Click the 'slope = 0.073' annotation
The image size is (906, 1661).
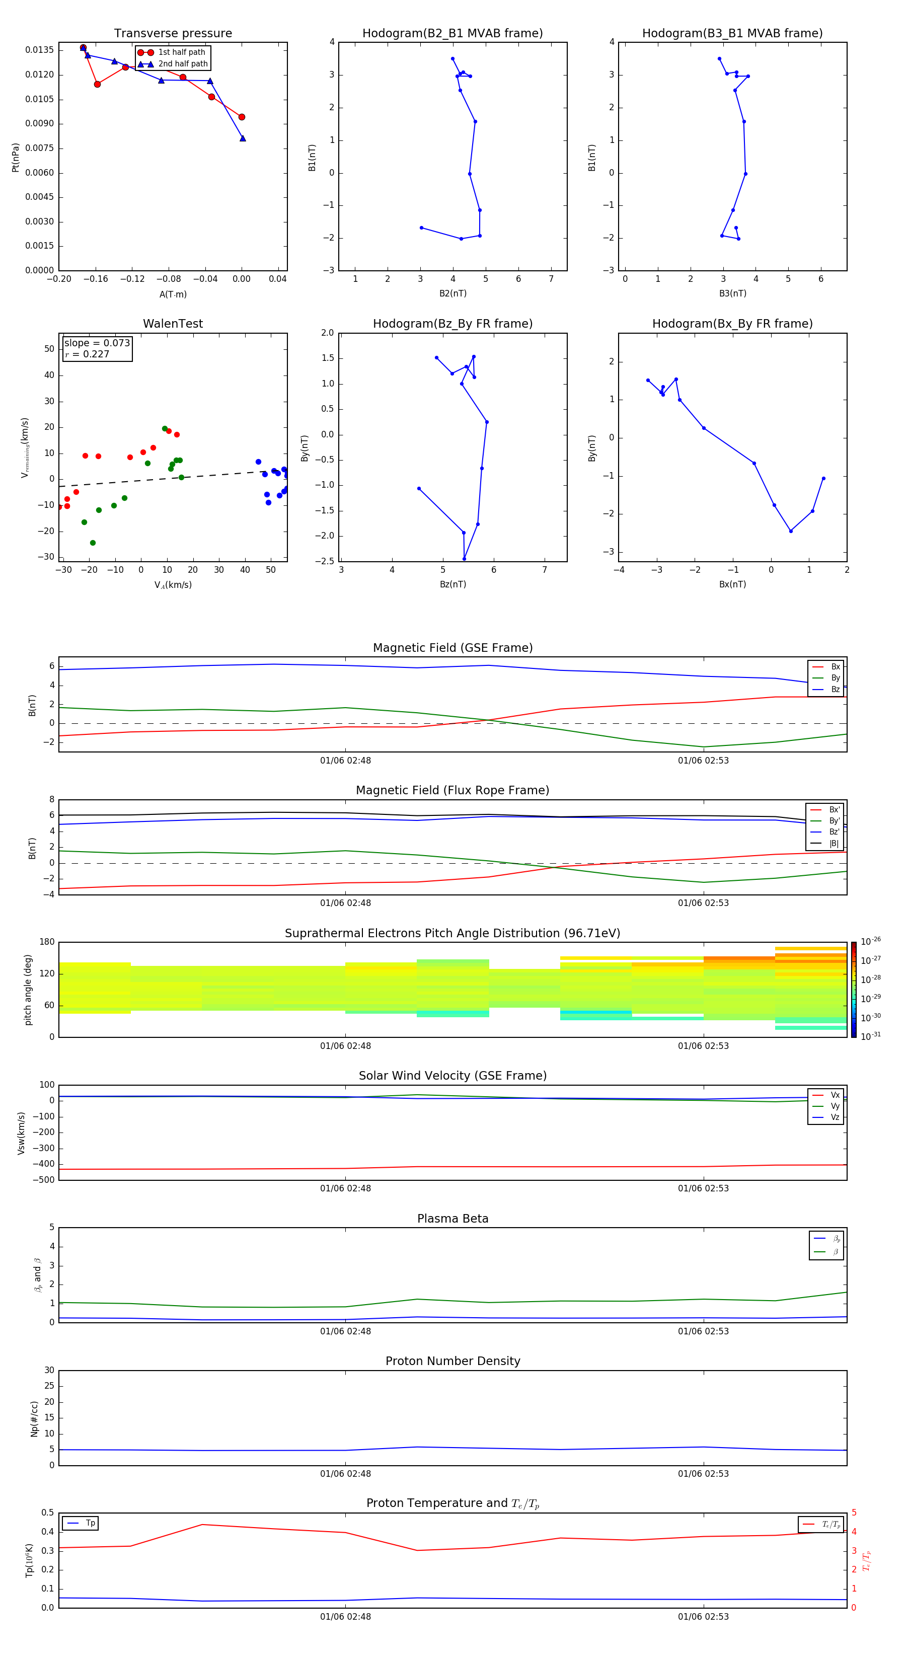[x=97, y=343]
